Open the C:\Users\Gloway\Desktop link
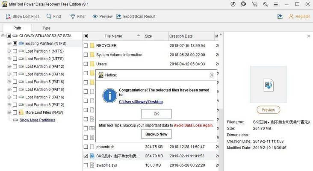 point(141,102)
